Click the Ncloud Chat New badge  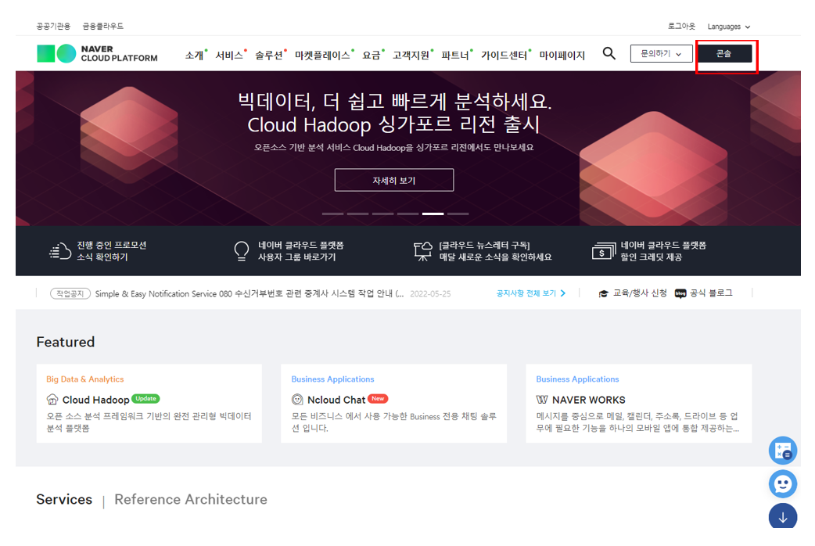coord(378,399)
